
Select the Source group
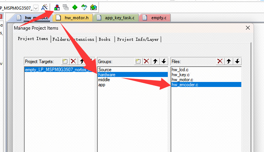click(x=133, y=70)
